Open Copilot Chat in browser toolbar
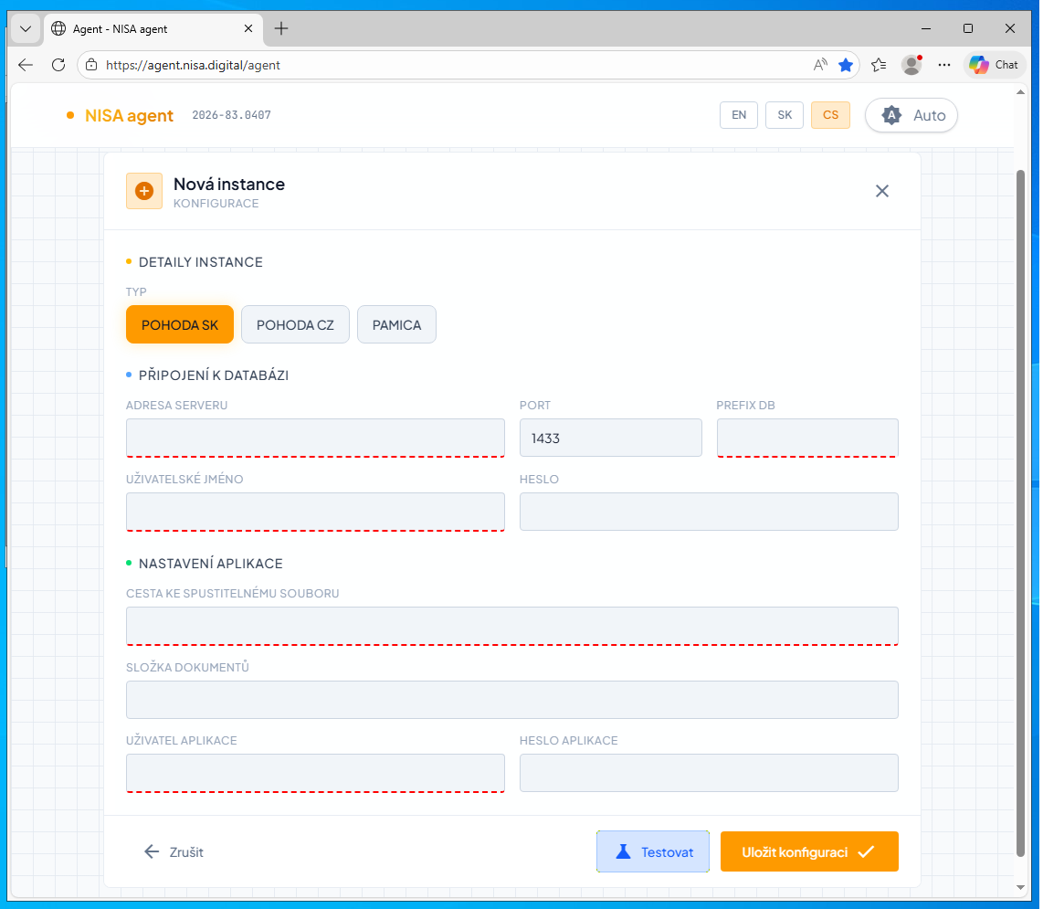 pos(994,65)
